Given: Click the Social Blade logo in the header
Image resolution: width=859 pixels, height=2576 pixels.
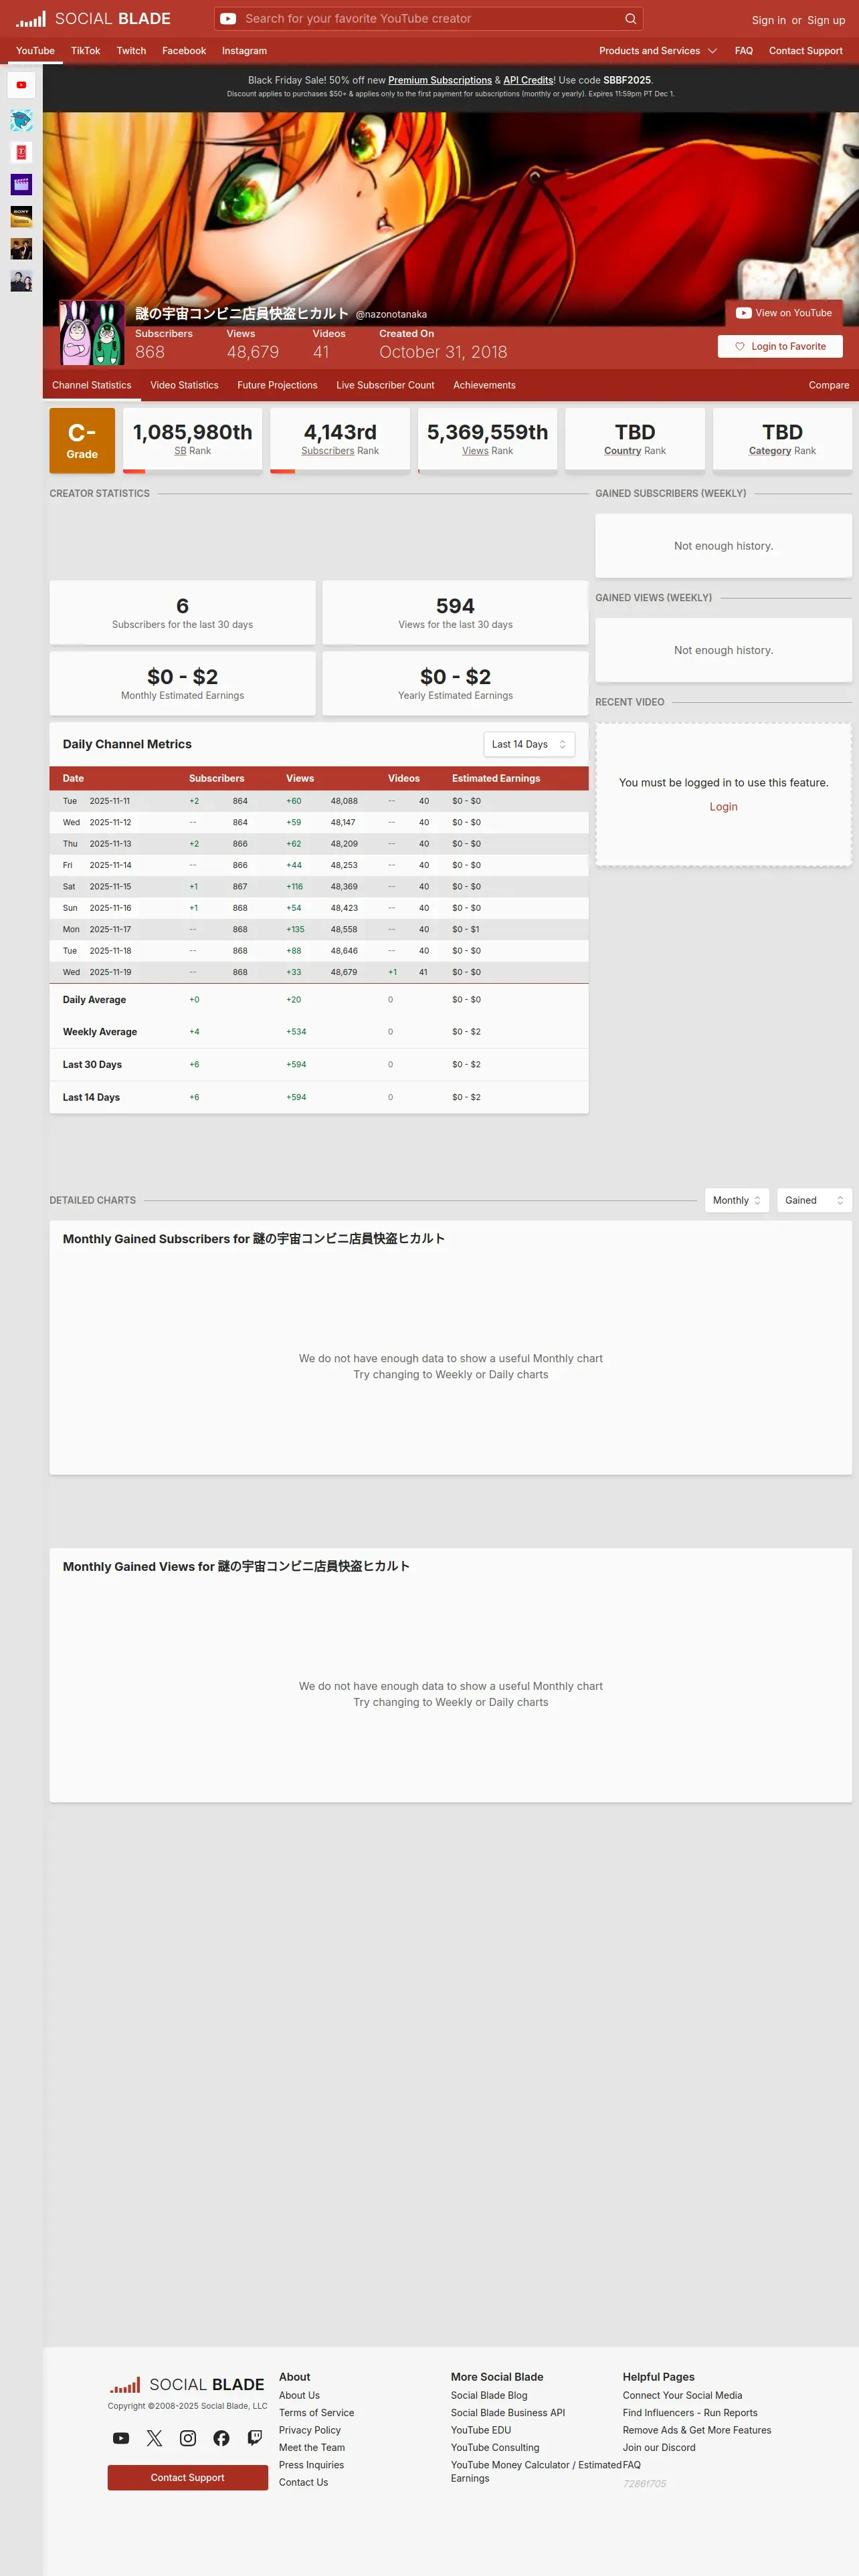Looking at the screenshot, I should [93, 19].
